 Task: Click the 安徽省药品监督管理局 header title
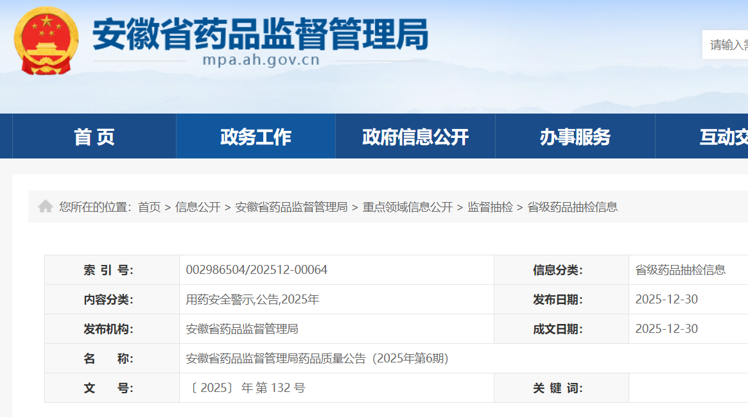261,32
